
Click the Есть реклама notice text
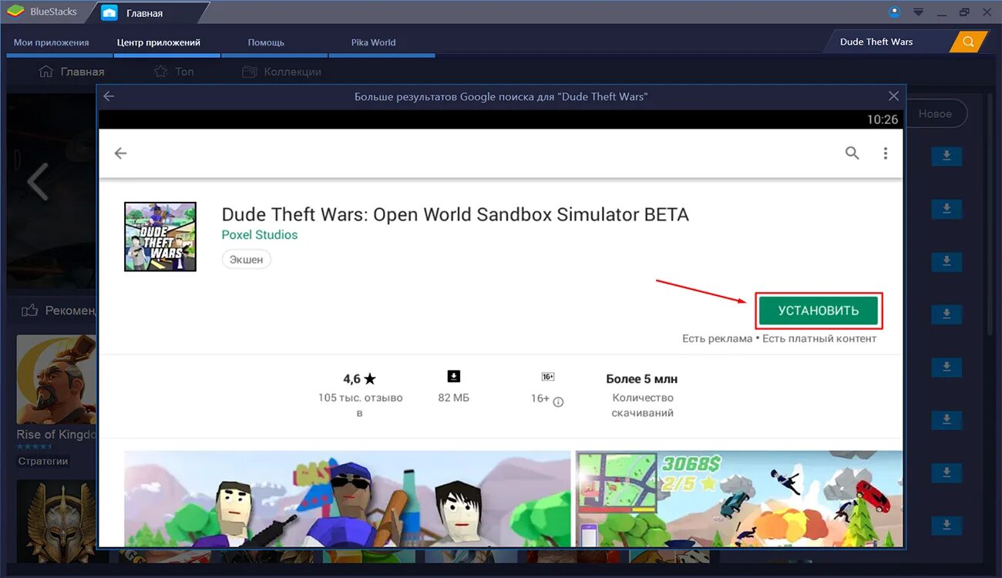(717, 338)
